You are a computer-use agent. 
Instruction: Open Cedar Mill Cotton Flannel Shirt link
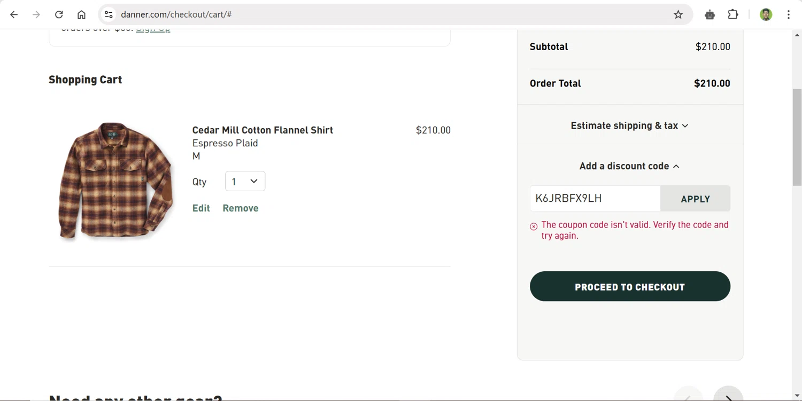point(263,130)
